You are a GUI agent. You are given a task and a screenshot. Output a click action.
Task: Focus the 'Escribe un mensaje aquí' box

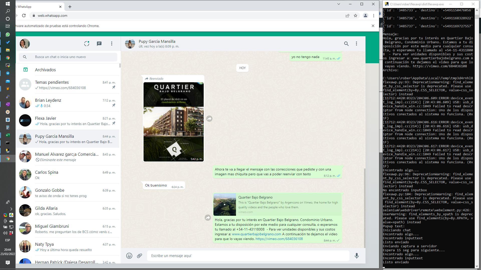[248, 255]
